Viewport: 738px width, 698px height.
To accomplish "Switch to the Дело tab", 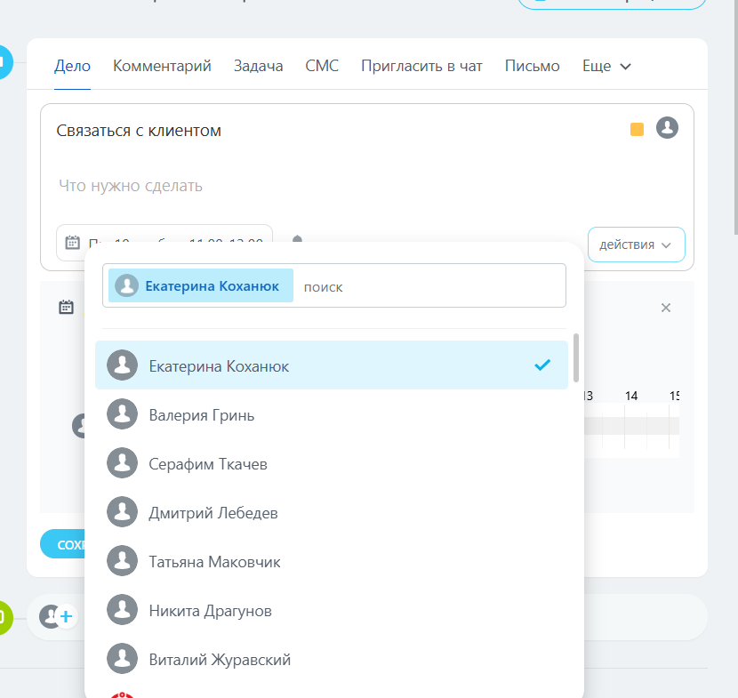I will coord(72,66).
